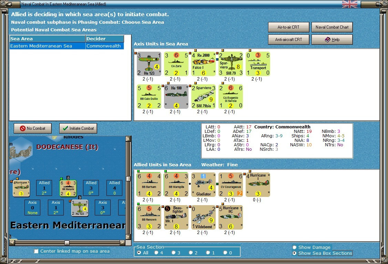Select sea section 1 radio button
This screenshot has width=388, height=264.
tap(208, 253)
